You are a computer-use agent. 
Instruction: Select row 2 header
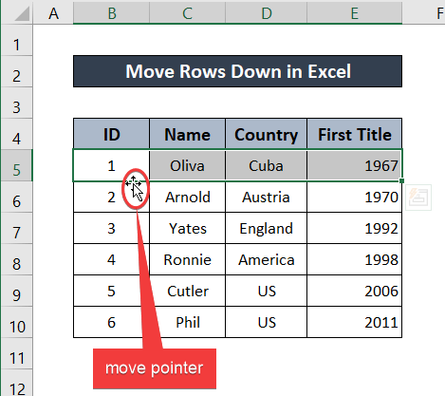click(16, 71)
